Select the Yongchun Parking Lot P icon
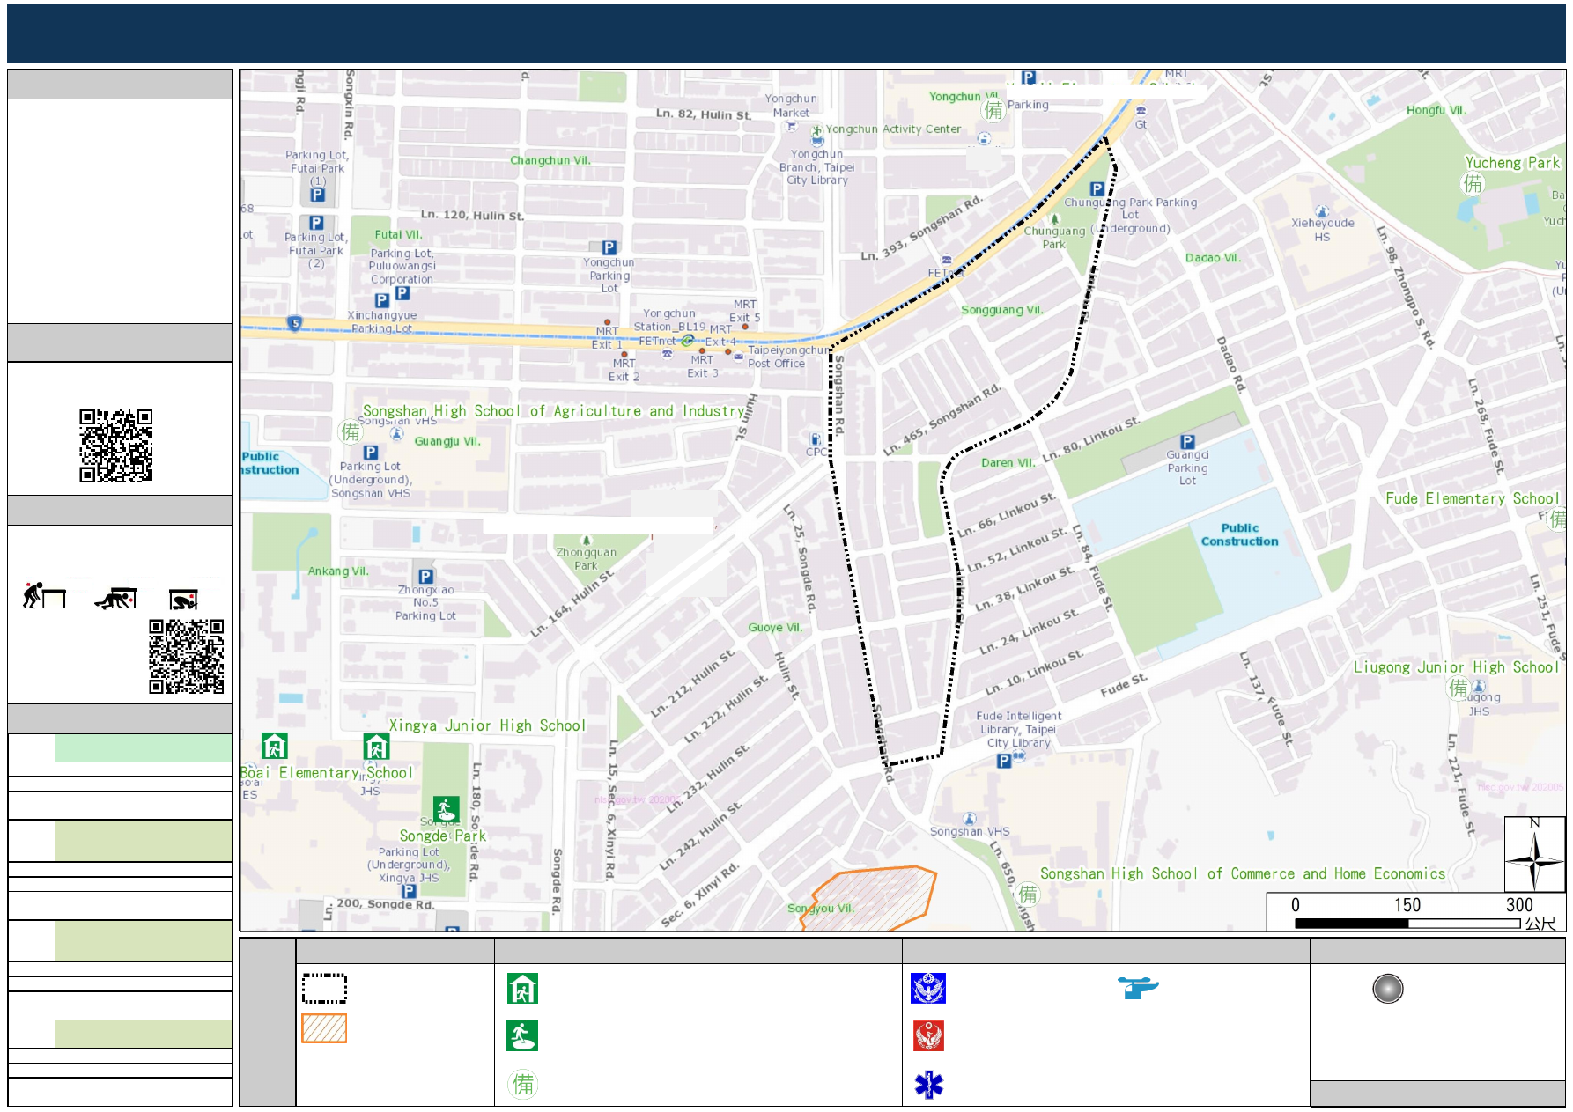This screenshot has height=1112, width=1573. (x=609, y=247)
